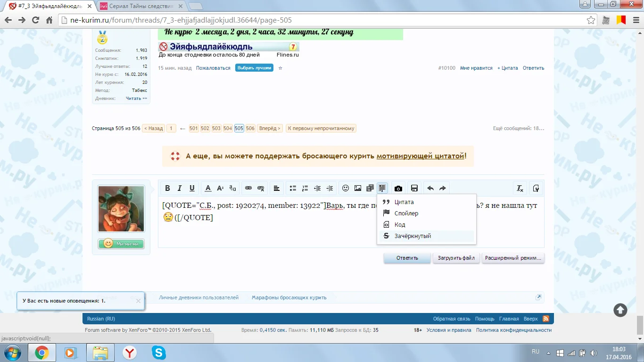This screenshot has height=362, width=644.
Task: Click the indent icon in the editor
Action: [330, 189]
